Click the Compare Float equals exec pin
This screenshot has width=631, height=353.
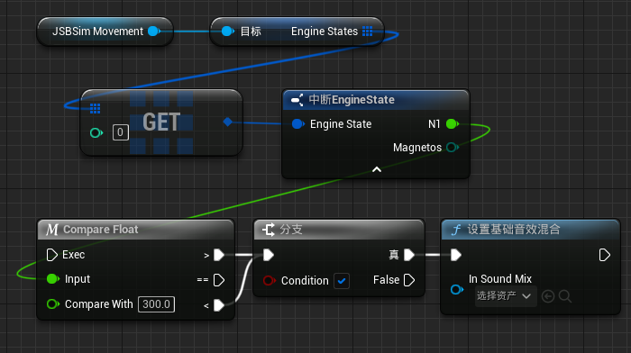[x=219, y=280]
